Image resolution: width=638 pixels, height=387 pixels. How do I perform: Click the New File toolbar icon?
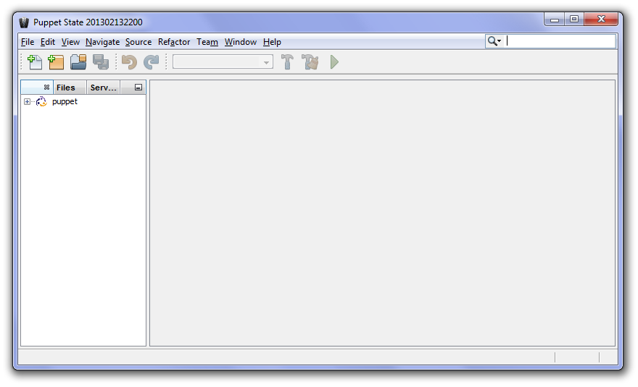35,62
